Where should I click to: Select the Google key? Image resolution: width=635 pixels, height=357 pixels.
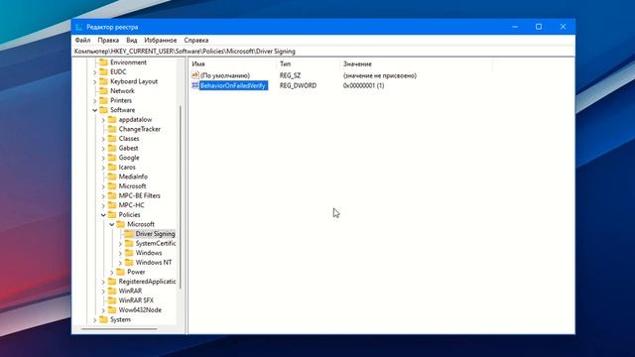pos(129,158)
